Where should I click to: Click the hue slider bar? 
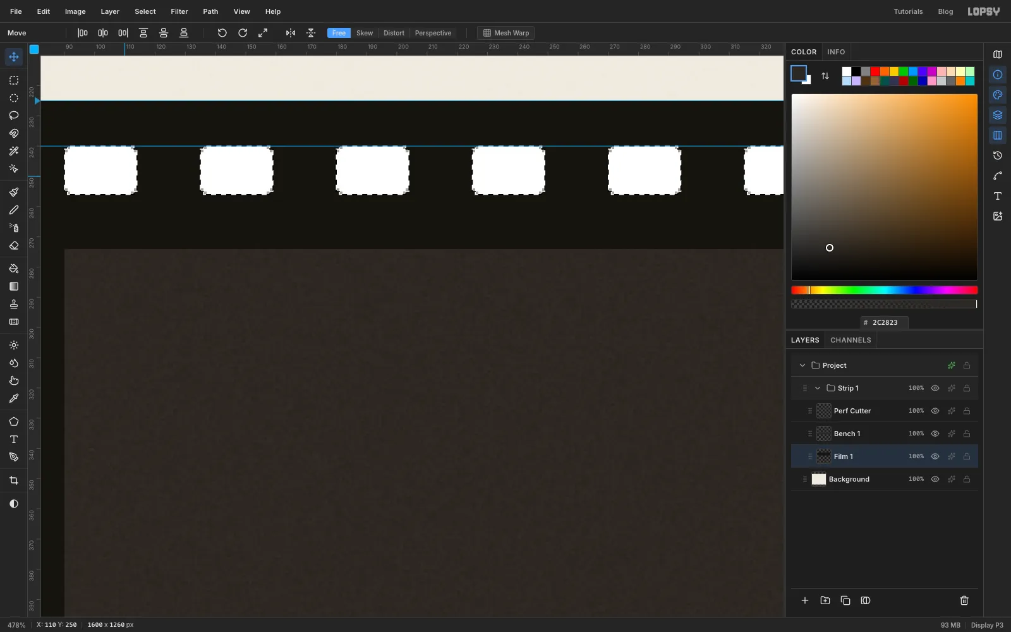[885, 290]
